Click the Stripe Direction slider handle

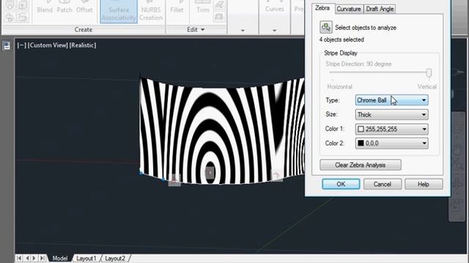click(429, 73)
